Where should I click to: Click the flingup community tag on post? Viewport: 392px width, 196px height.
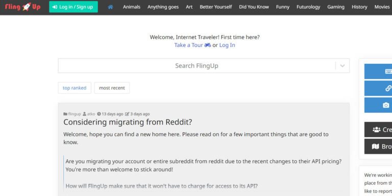click(x=72, y=114)
